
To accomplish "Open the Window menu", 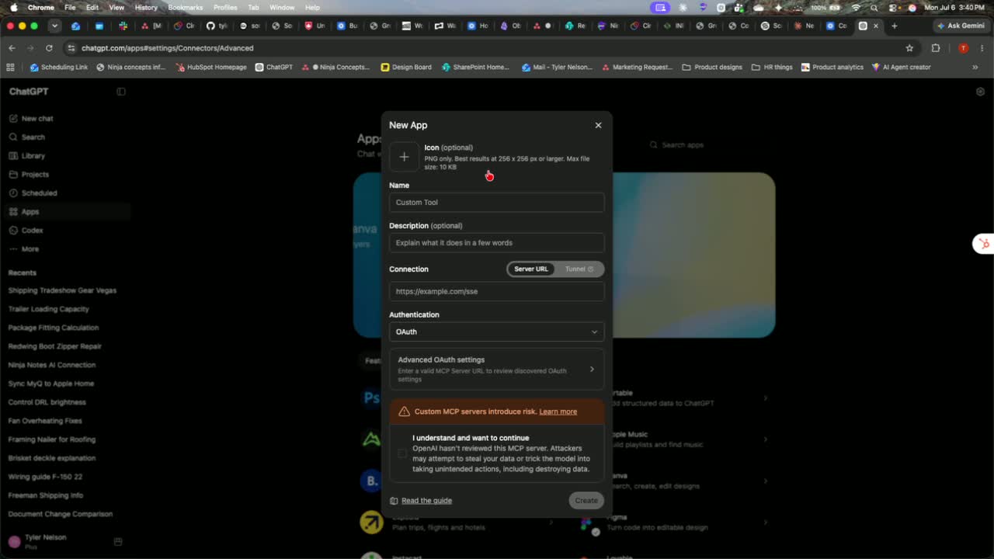I will [282, 7].
